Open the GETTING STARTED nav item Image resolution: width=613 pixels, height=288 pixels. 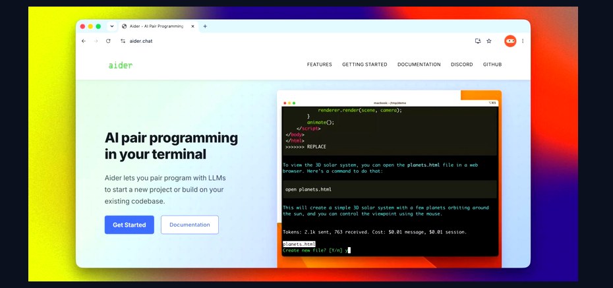tap(365, 65)
